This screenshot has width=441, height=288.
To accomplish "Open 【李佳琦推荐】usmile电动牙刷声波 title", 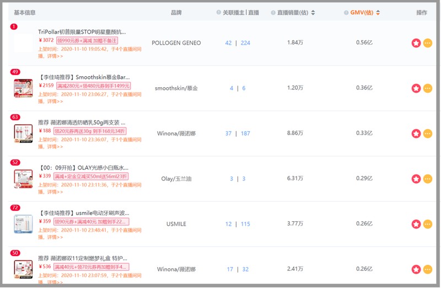I will [x=84, y=213].
